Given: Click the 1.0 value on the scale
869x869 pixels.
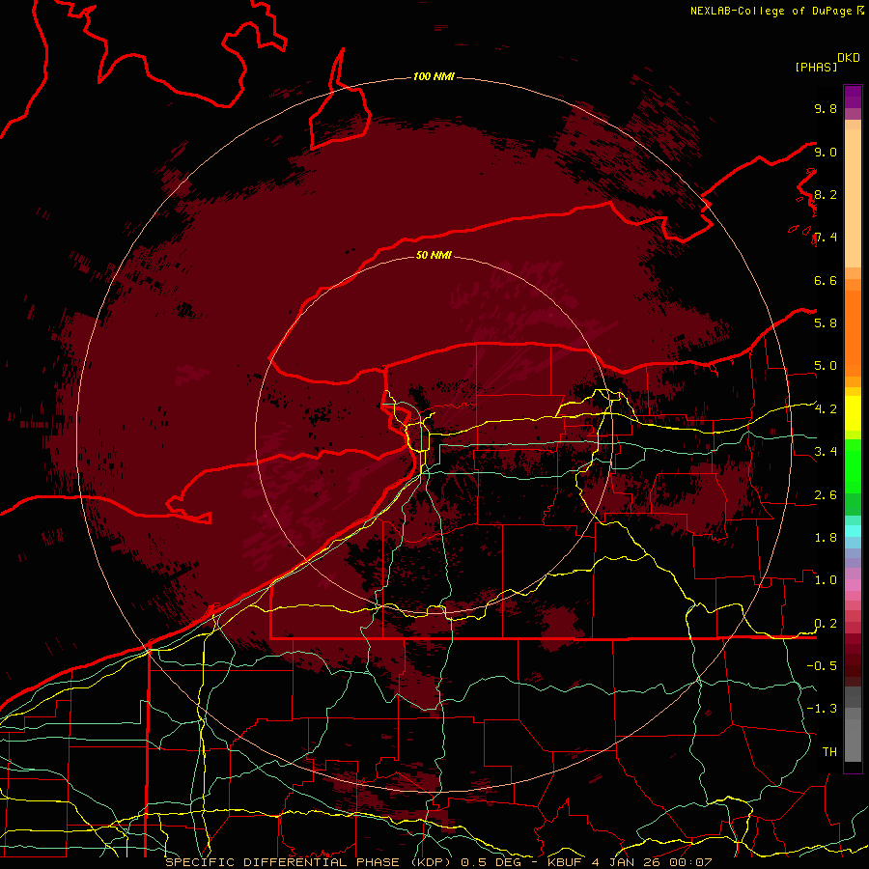Looking at the screenshot, I should (x=826, y=580).
